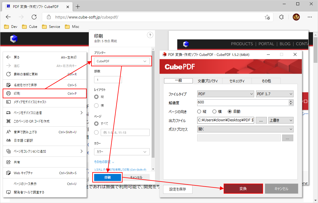
Task: Click the CubePDF window title icon
Action: click(165, 55)
